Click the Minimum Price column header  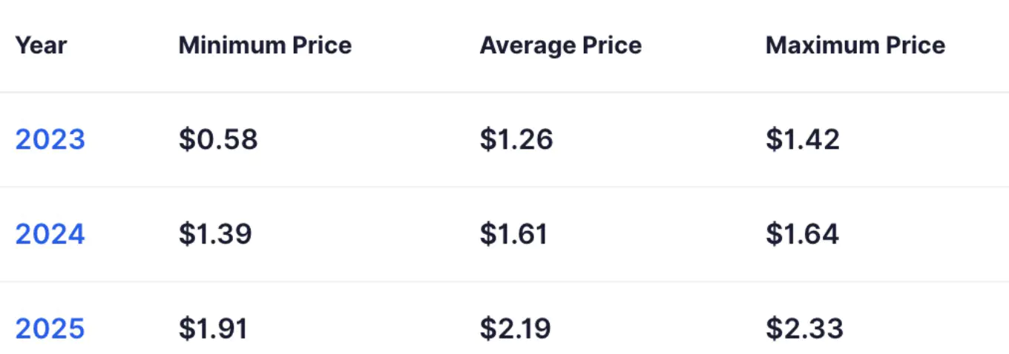[x=265, y=45]
